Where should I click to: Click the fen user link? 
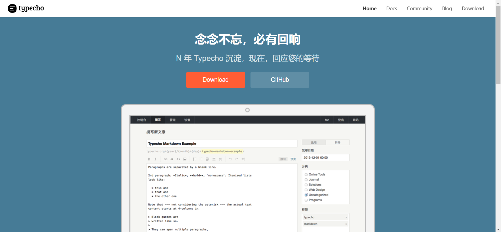coord(327,120)
